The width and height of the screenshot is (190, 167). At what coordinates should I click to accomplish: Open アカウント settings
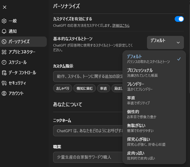click(x=23, y=93)
